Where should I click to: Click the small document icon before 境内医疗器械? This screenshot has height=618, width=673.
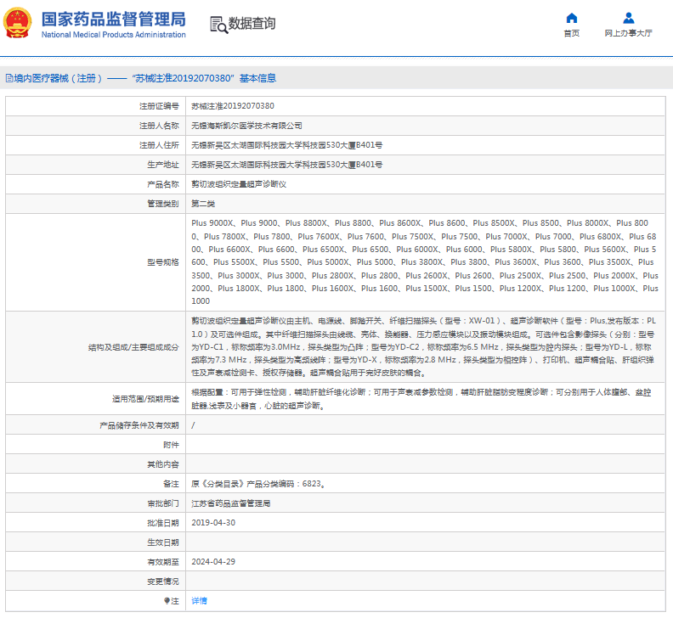point(8,78)
